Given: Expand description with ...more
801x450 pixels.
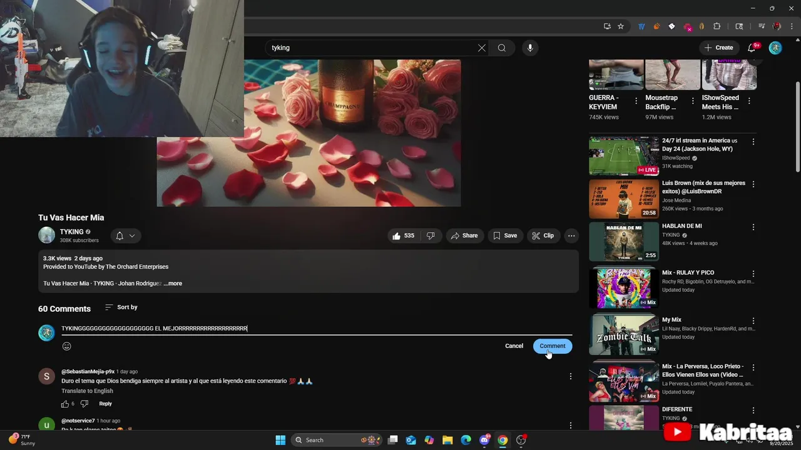Looking at the screenshot, I should [x=173, y=283].
